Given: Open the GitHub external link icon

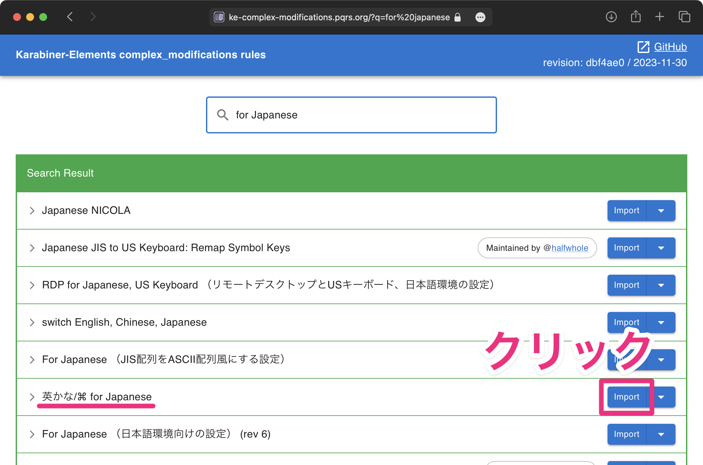Looking at the screenshot, I should (x=644, y=47).
